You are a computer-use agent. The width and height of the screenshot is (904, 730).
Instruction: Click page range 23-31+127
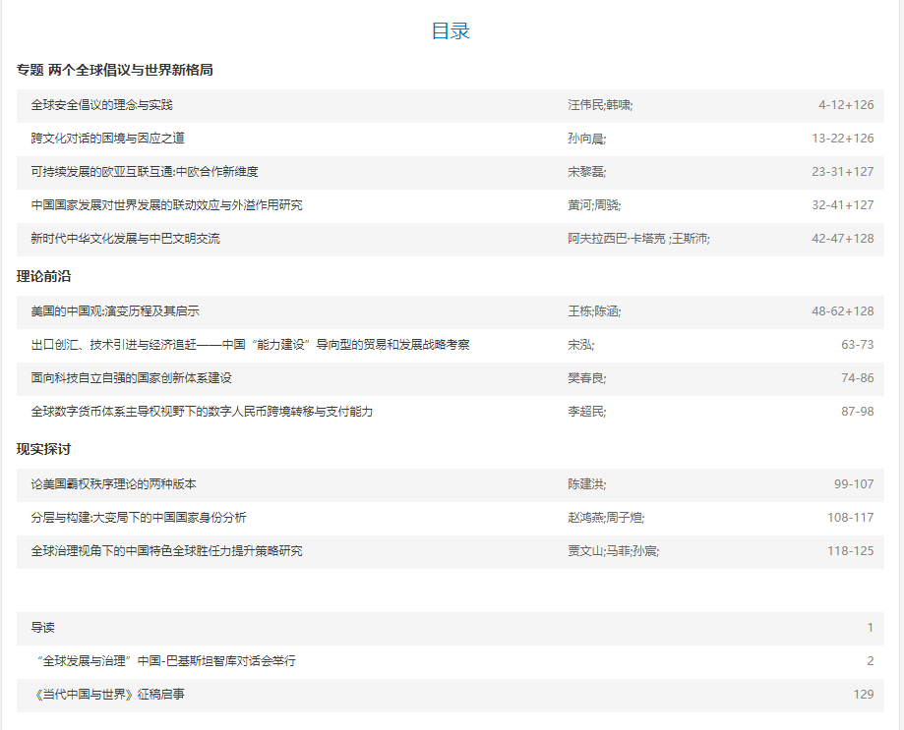click(842, 172)
